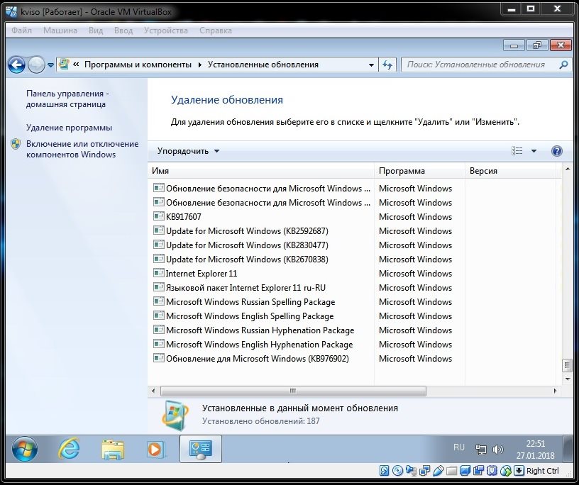
Task: Click Установленные обновления breadcrumb
Action: [x=263, y=65]
